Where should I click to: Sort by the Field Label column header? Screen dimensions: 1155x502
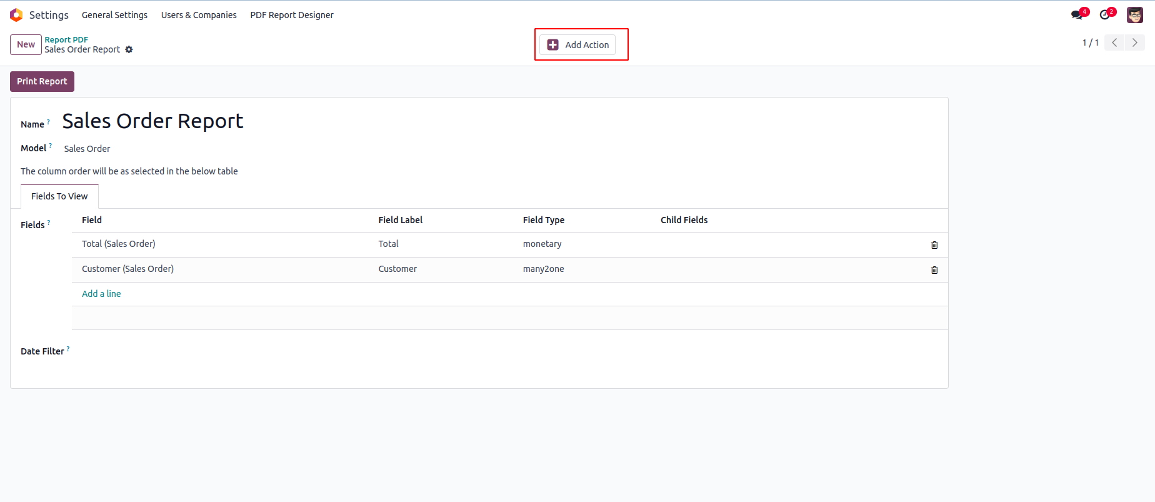coord(401,220)
